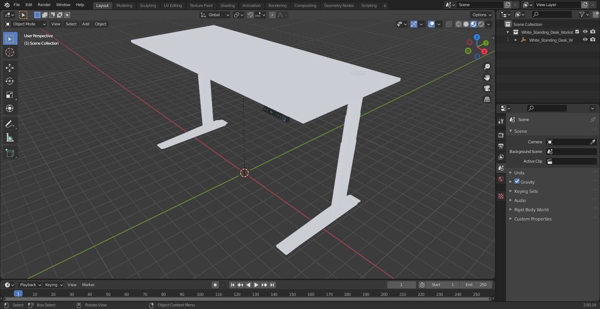Screen dimensions: 600x309
Task: Open the Options dropdown
Action: (482, 15)
